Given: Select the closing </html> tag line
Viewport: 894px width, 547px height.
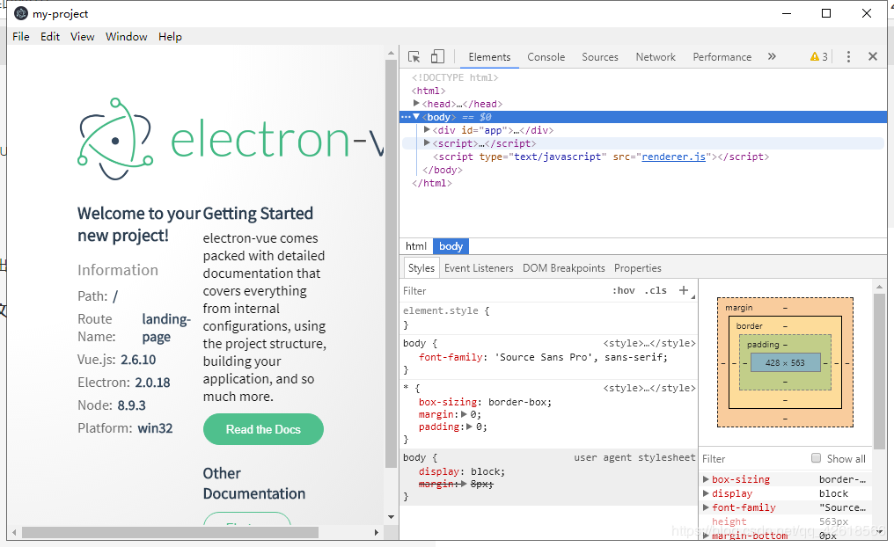Looking at the screenshot, I should coord(432,183).
